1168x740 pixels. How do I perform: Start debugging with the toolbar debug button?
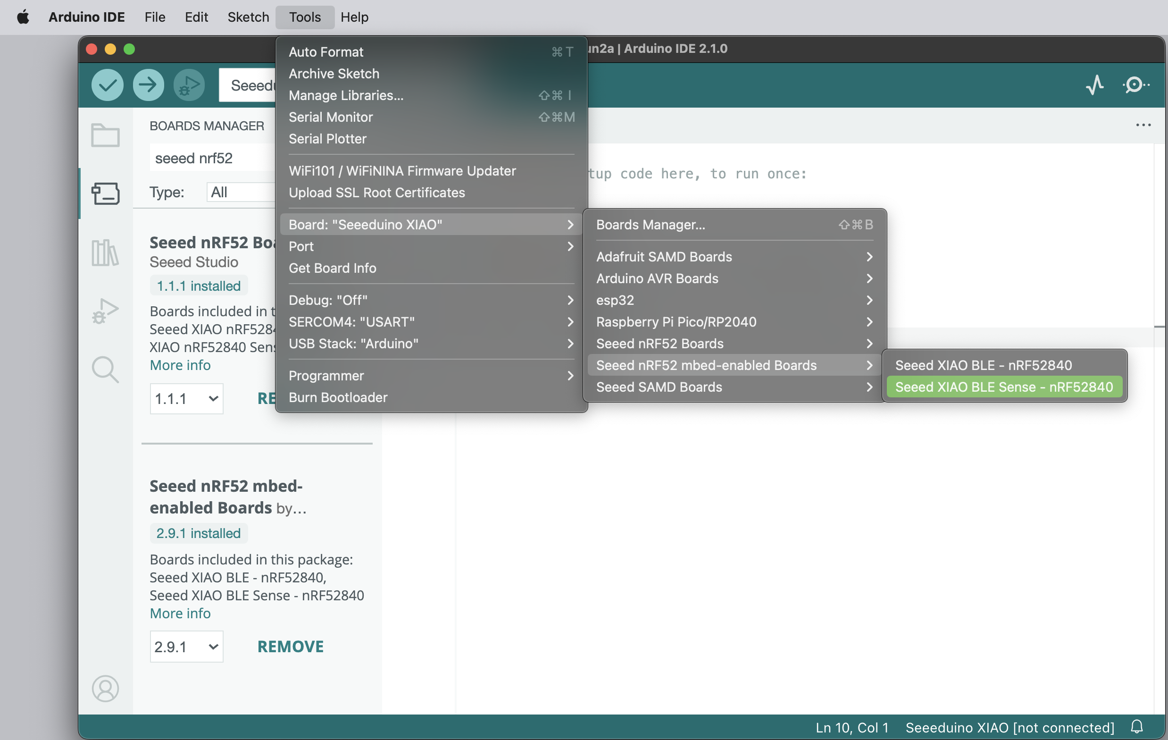click(189, 85)
